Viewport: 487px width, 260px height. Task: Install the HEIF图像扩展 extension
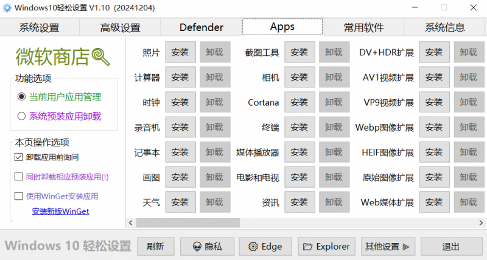[433, 152]
